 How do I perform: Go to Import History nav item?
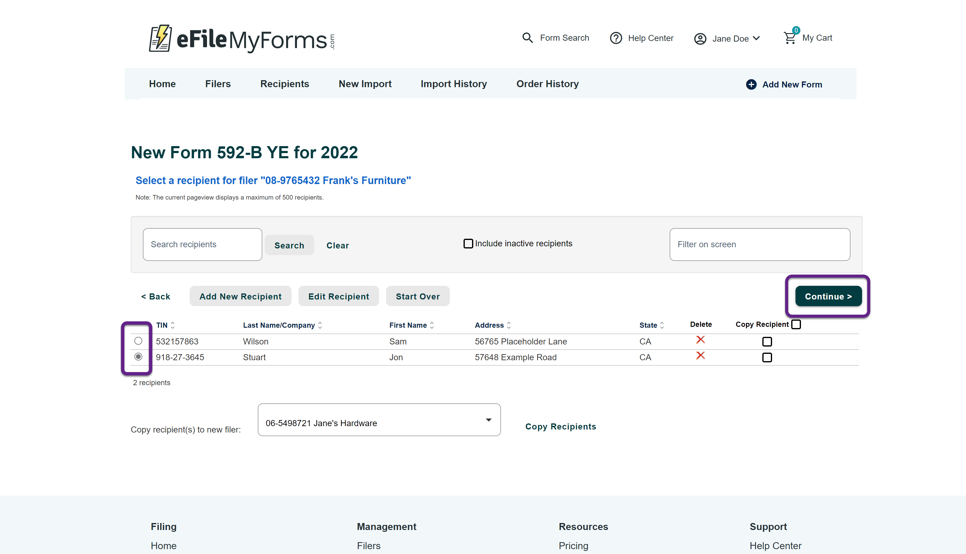pyautogui.click(x=454, y=84)
